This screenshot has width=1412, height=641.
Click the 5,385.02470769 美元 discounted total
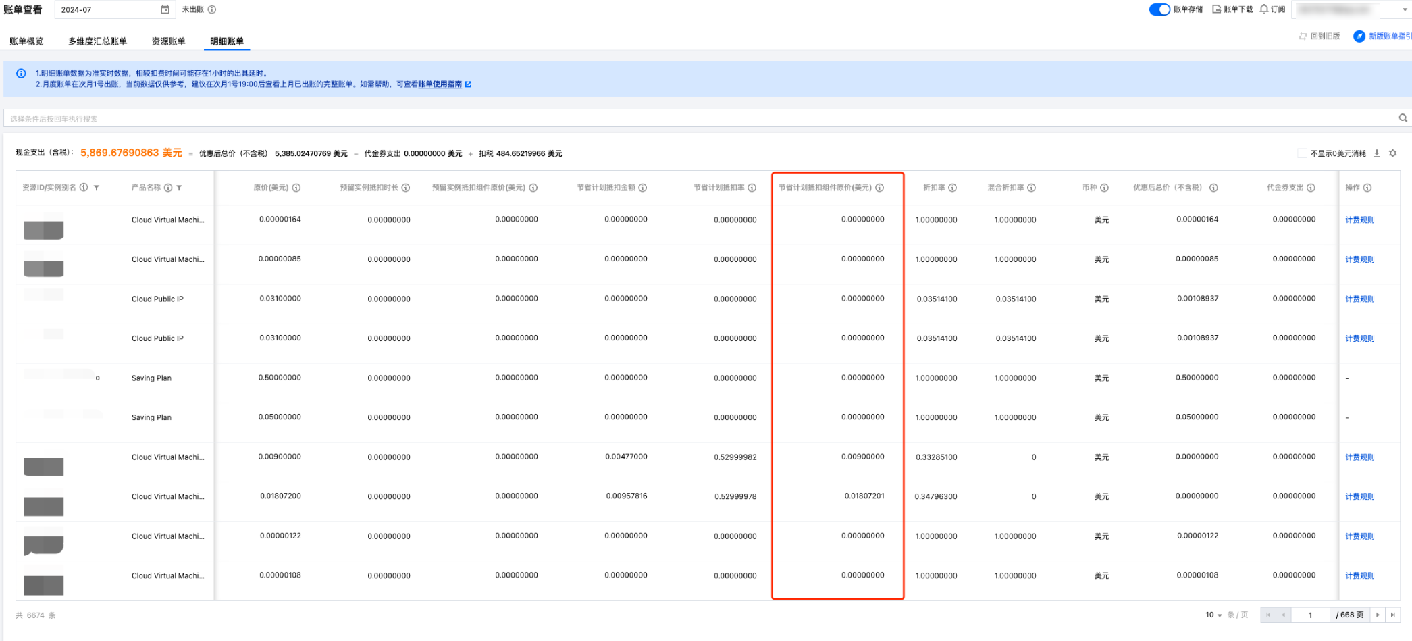[x=311, y=154]
